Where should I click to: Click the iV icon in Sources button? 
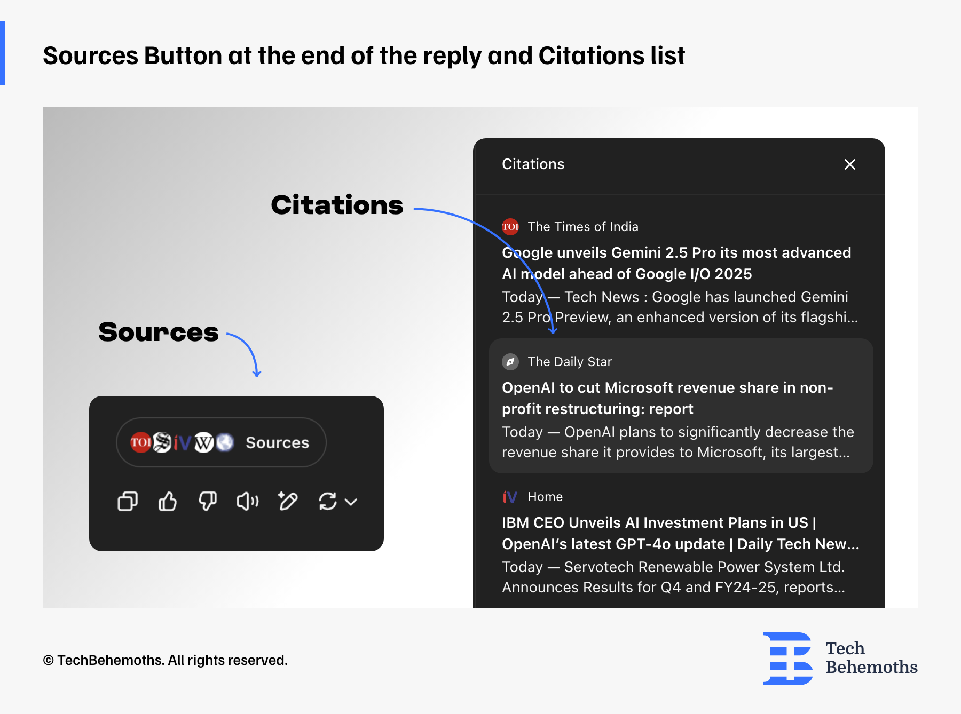coord(182,442)
